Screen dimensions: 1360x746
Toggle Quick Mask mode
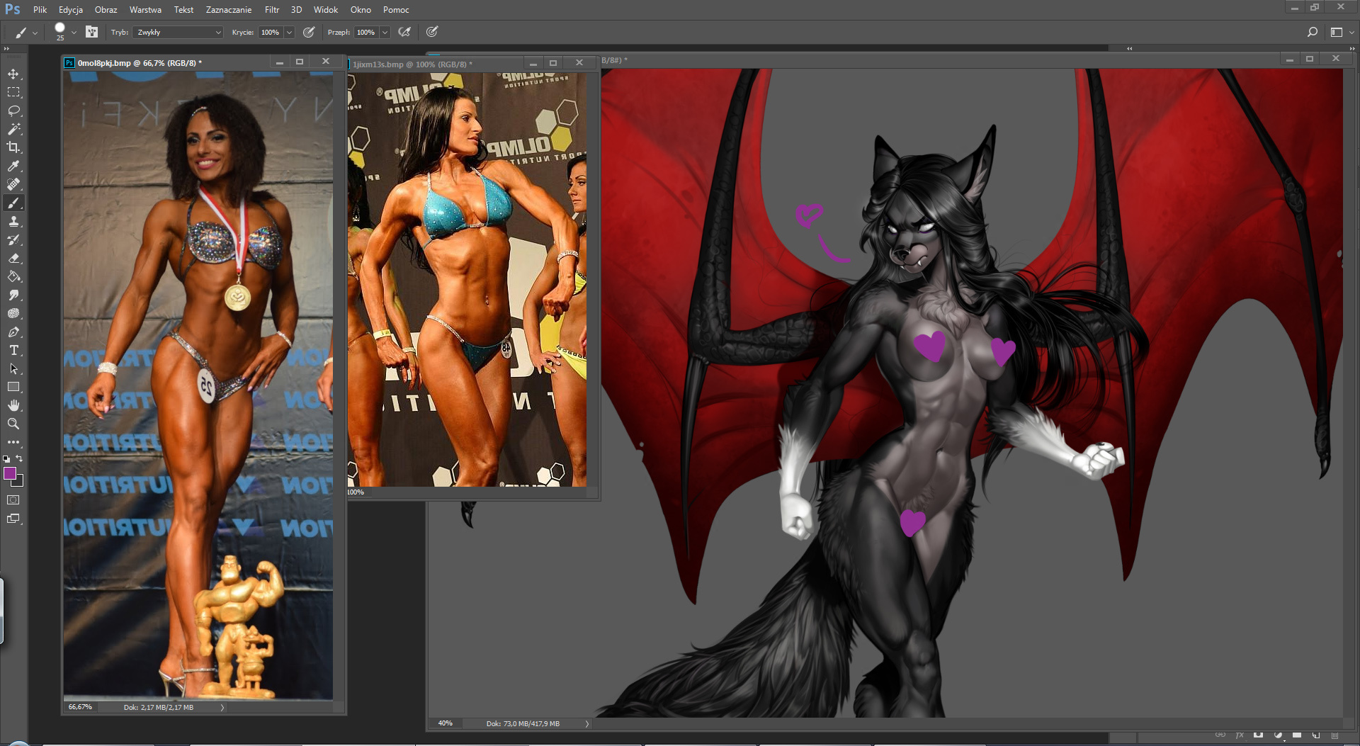pyautogui.click(x=13, y=500)
